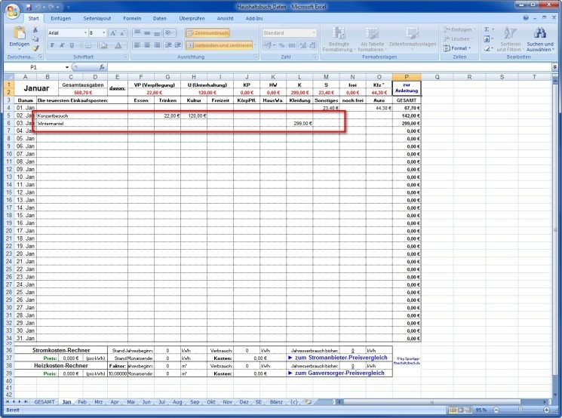Open text orientation tool
562x418 pixels.
click(168, 33)
